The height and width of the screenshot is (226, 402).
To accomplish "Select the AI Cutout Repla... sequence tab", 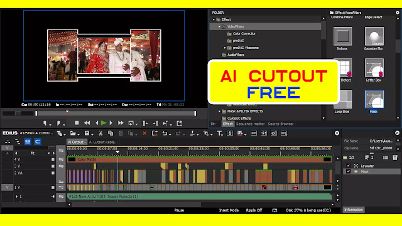I will click(103, 142).
